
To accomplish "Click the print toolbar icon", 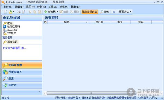I will [19, 12].
